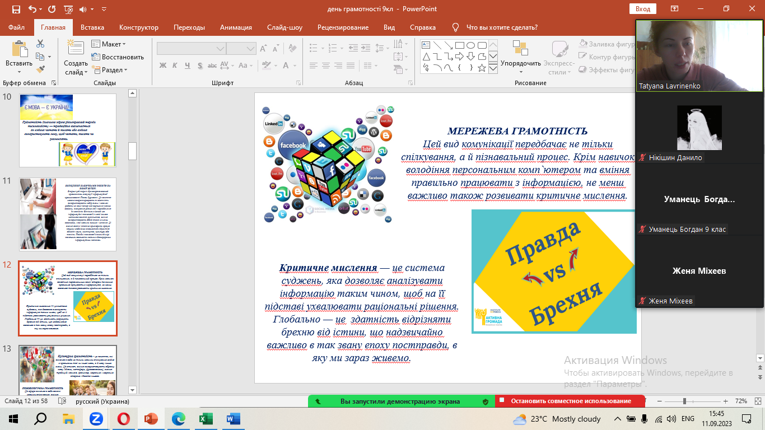The image size is (765, 430).
Task: Switch to the Слайд-шоу tab
Action: click(284, 27)
